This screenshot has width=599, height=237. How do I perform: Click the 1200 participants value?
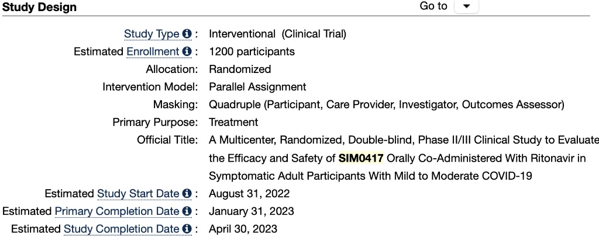(252, 51)
